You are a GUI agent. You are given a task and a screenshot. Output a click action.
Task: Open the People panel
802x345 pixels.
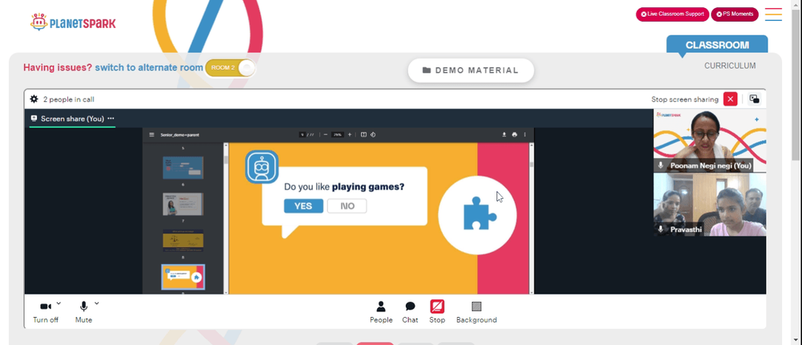(381, 312)
